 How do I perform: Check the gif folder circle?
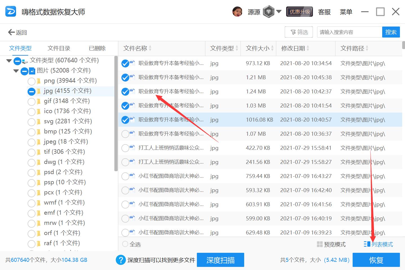click(32, 102)
